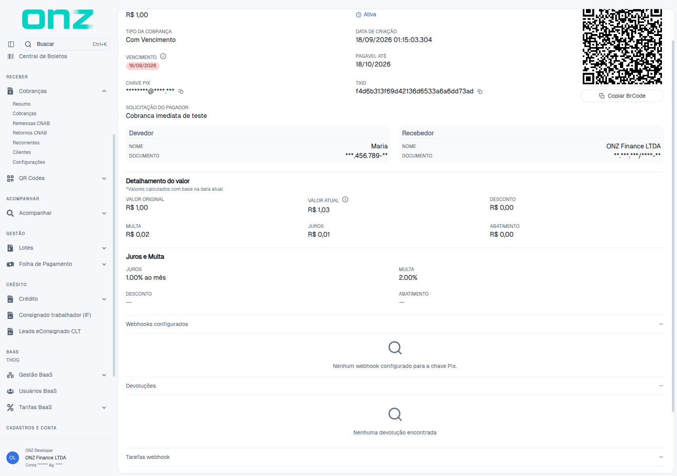Screen dimensions: 677x476
Task: Open Vencimento info tooltip icon
Action: click(x=163, y=57)
